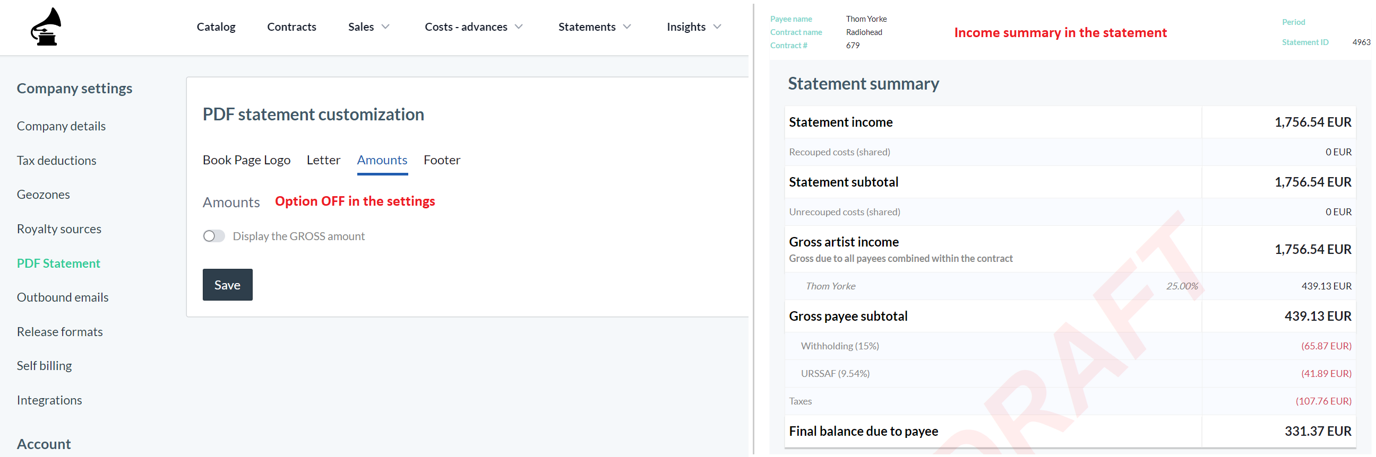Image resolution: width=1376 pixels, height=457 pixels.
Task: Click Gross due to all payees subtitle
Action: (x=900, y=259)
